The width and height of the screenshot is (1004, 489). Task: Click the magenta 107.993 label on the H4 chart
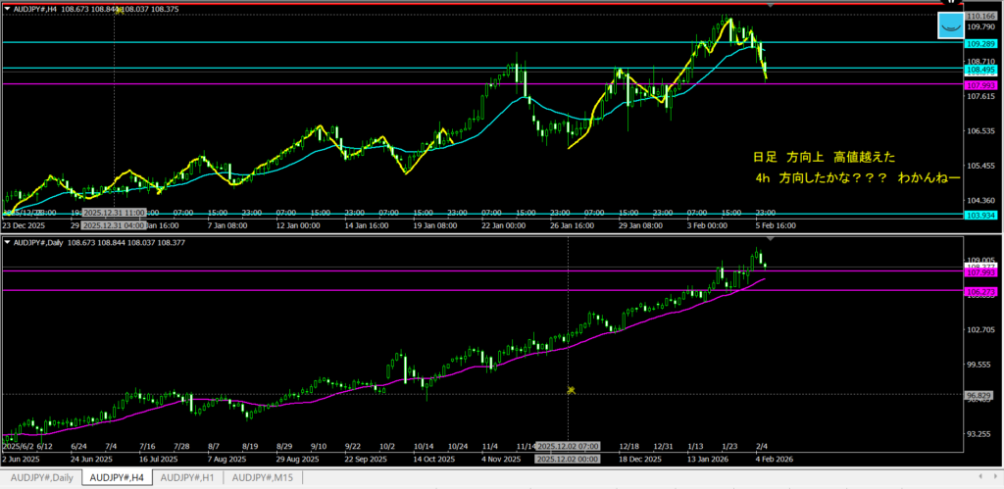coord(981,84)
